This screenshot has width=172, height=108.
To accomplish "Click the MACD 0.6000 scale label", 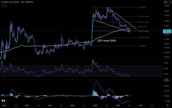I will [x=166, y=81].
